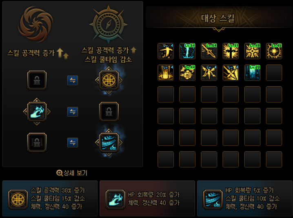Toggle the swap arrows in the bottom row

click(73, 142)
